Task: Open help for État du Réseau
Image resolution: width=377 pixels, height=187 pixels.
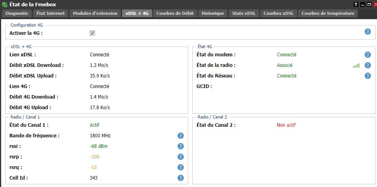Action: pyautogui.click(x=368, y=76)
